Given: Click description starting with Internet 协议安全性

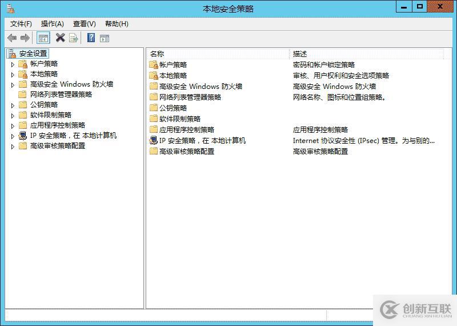Looking at the screenshot, I should pyautogui.click(x=364, y=141).
